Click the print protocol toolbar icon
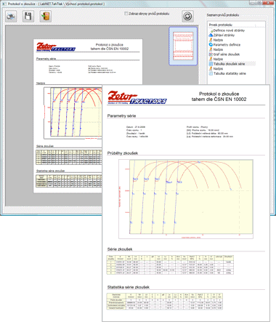This screenshot has height=327, width=276. coord(11,17)
